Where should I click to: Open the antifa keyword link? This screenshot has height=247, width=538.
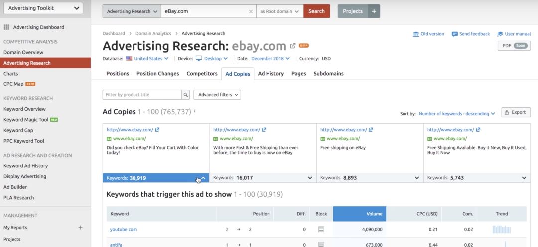(x=116, y=245)
